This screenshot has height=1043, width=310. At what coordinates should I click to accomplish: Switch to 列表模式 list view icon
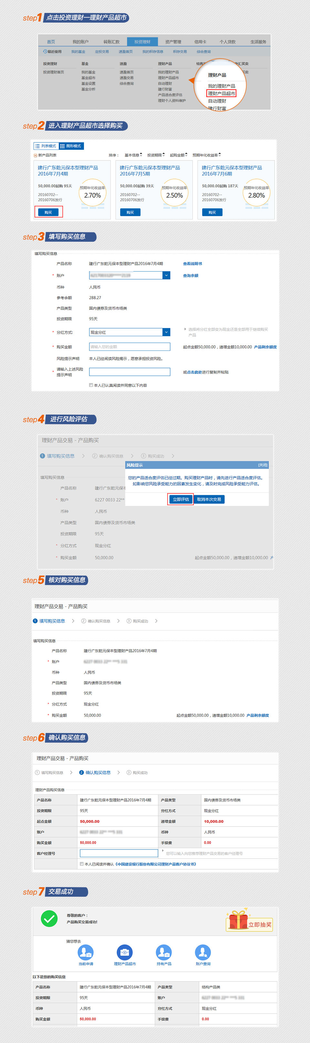(37, 146)
